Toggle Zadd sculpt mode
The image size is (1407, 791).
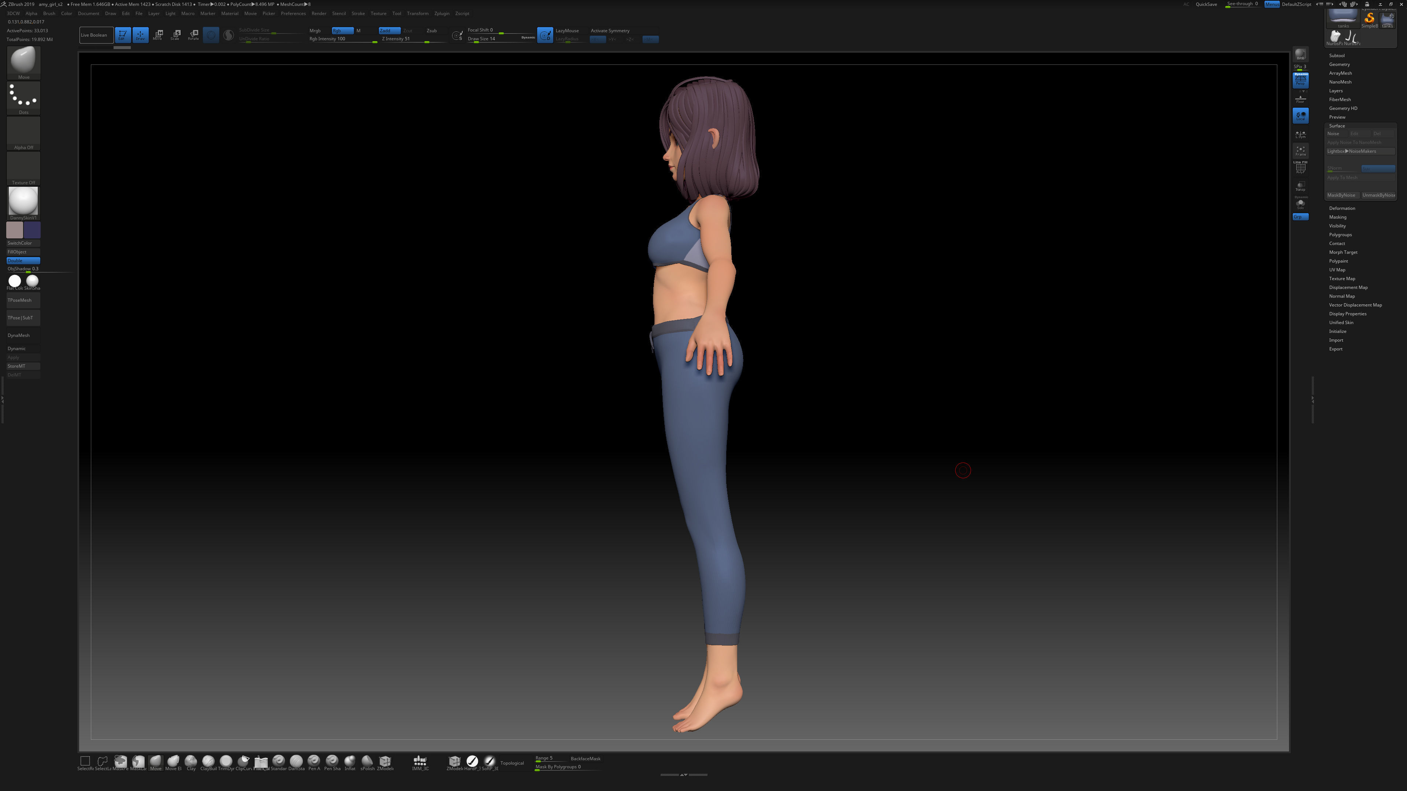coord(389,30)
